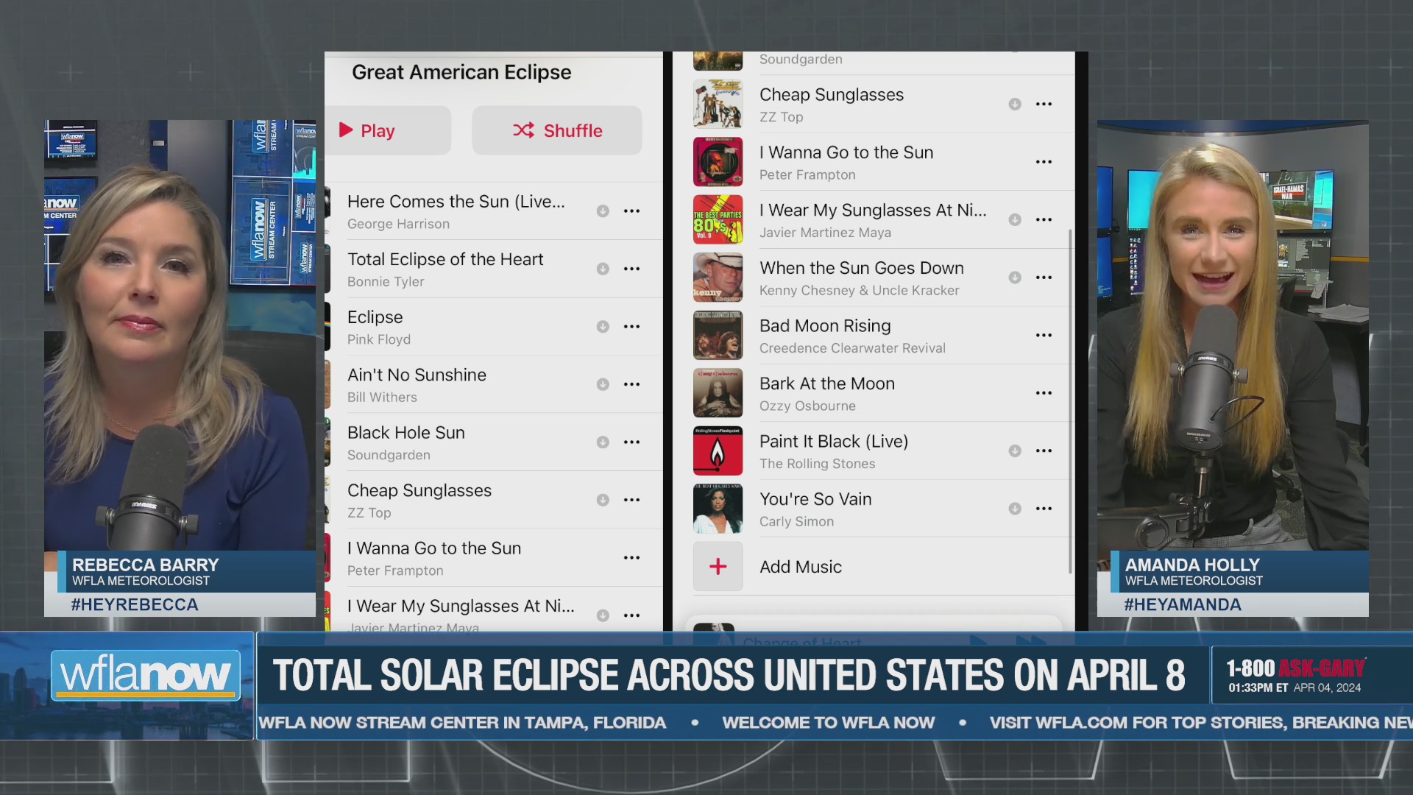Play the Great American Eclipse playlist

(389, 130)
